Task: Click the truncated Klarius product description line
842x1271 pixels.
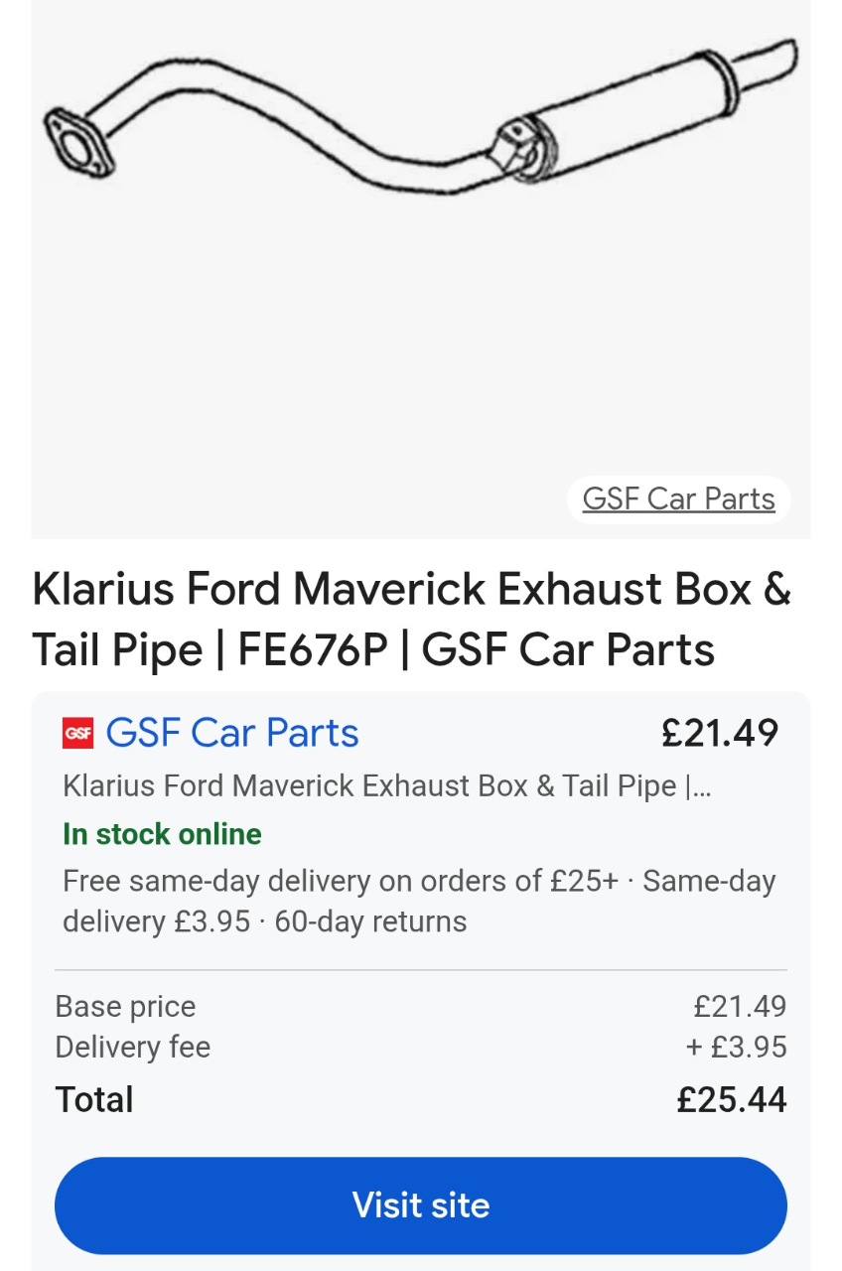Action: pos(386,785)
